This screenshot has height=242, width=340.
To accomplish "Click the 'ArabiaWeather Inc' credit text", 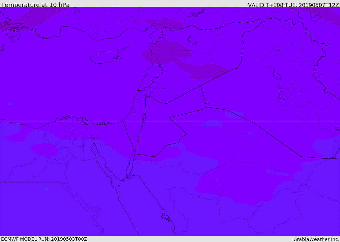I will (316, 239).
